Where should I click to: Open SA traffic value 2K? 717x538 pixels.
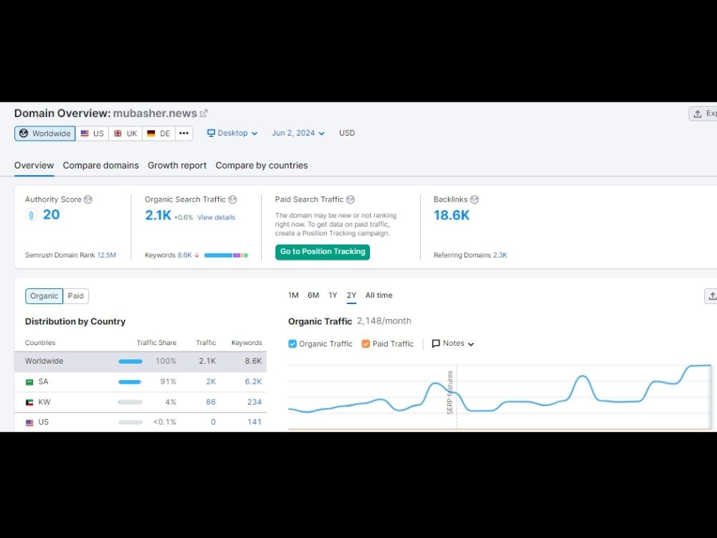point(211,382)
